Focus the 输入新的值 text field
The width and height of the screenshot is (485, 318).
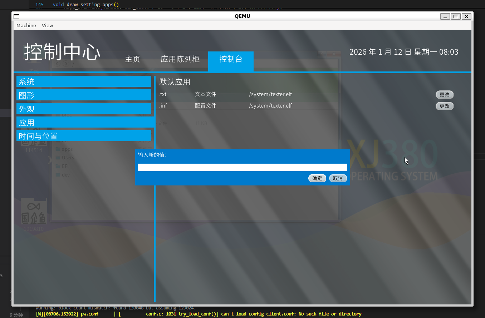(242, 167)
